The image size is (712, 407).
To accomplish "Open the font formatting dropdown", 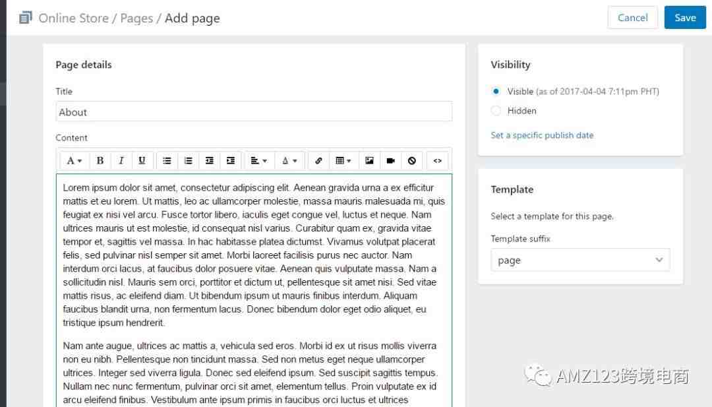I will (74, 161).
